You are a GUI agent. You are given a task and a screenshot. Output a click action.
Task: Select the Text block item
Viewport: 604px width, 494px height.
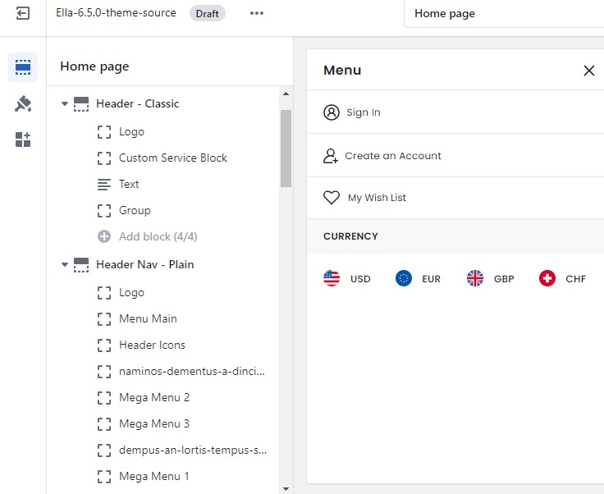(x=129, y=184)
